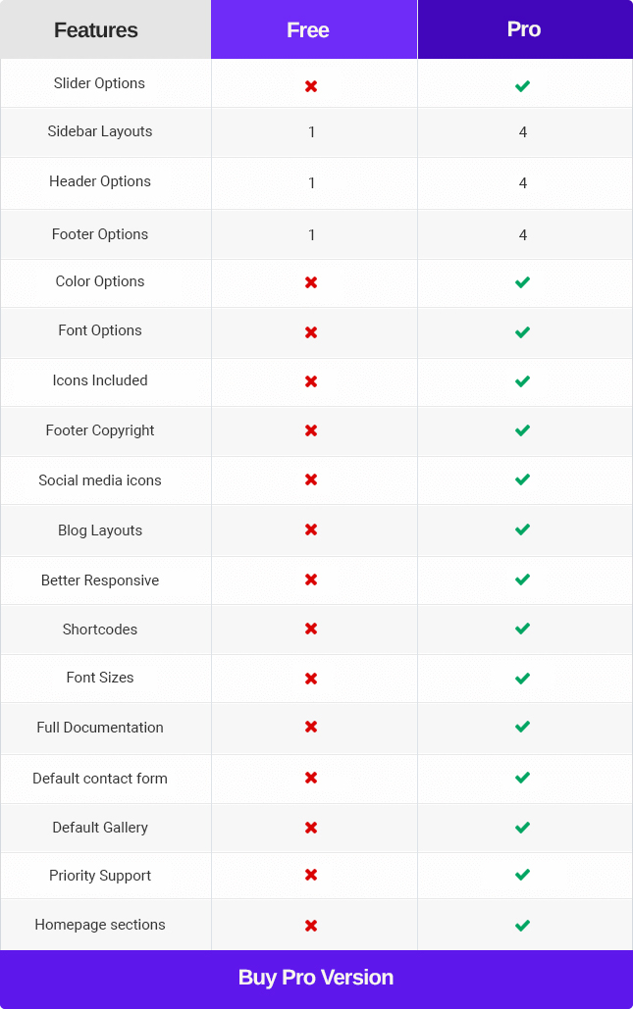The height and width of the screenshot is (1009, 633).
Task: Click the Features header cell
Action: tap(106, 29)
